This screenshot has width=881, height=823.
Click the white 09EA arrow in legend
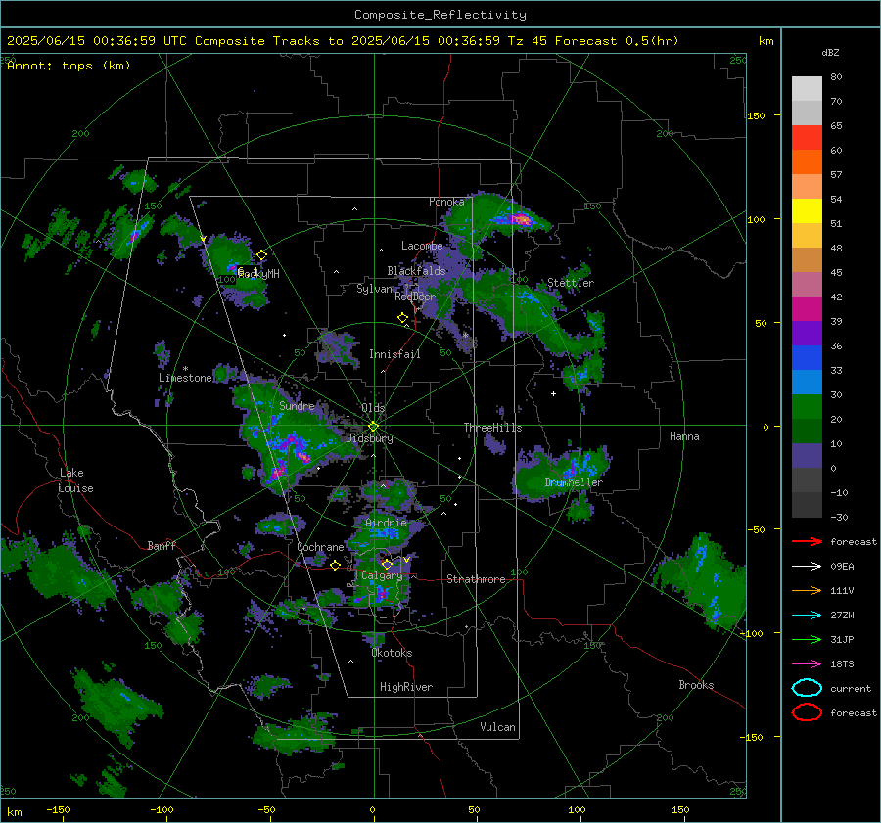[807, 566]
